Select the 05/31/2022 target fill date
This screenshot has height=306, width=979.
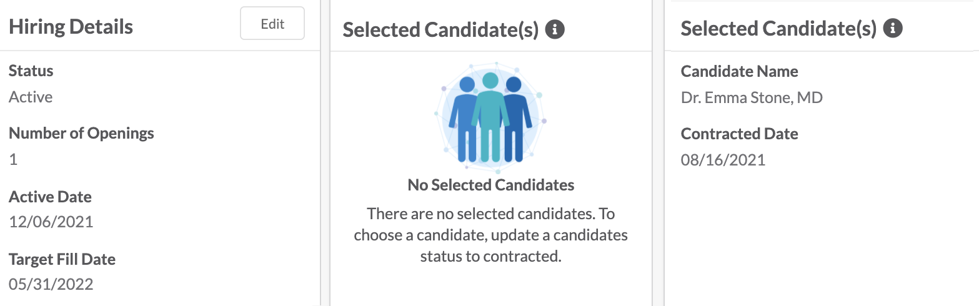(51, 285)
